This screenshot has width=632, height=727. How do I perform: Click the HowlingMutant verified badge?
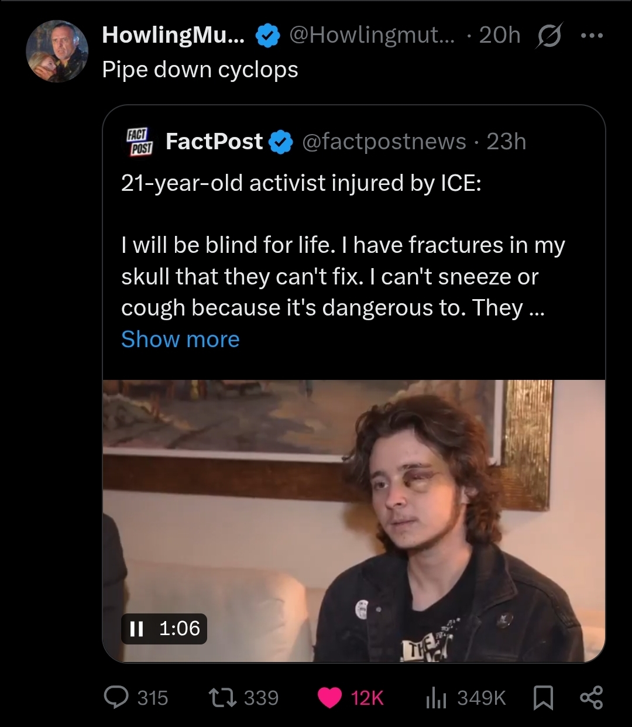(267, 36)
